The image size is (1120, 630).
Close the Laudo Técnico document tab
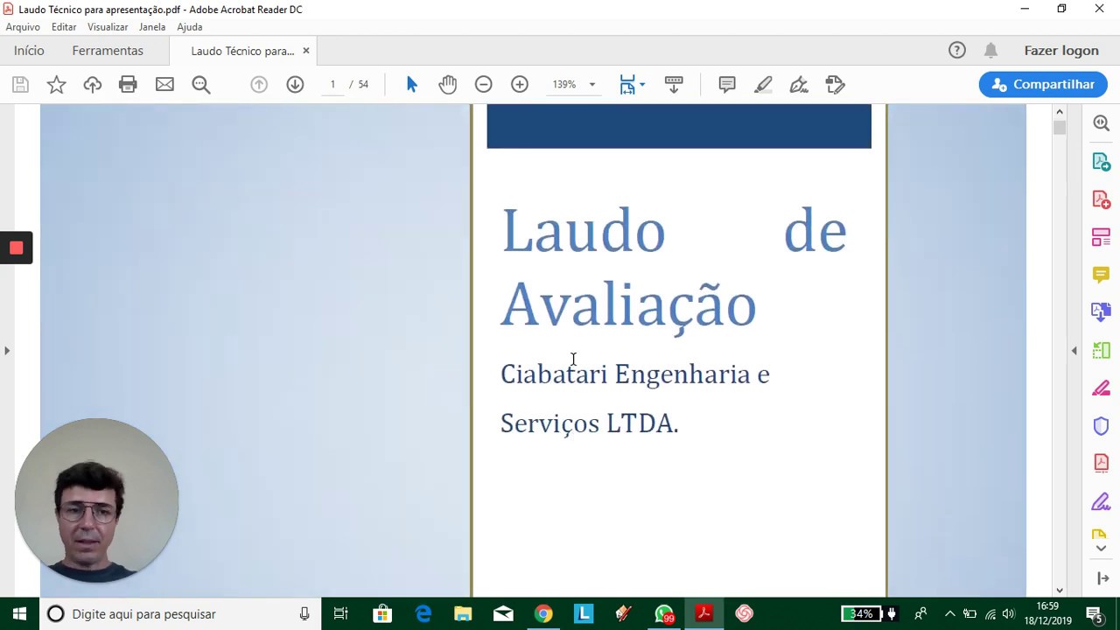tap(305, 51)
